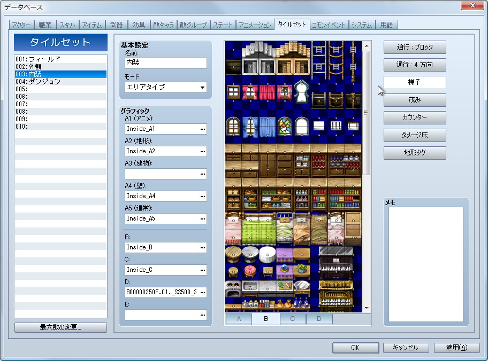
Task: Browse A5 (通常) graphic file
Action: (x=203, y=218)
